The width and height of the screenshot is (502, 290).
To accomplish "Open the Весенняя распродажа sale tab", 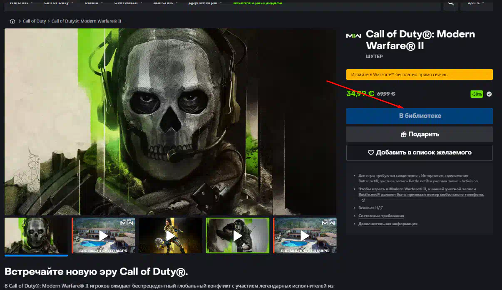I will [x=258, y=2].
